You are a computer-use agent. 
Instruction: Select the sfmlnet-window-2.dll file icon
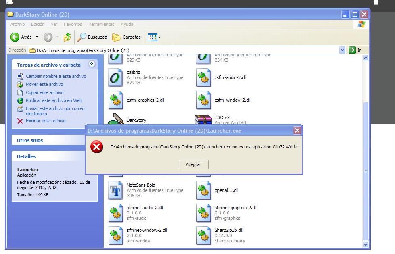(x=116, y=235)
